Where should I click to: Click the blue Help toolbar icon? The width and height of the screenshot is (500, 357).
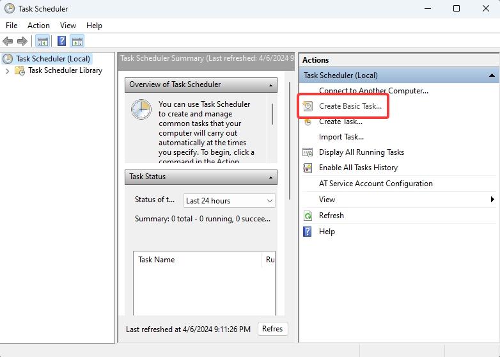click(x=61, y=41)
